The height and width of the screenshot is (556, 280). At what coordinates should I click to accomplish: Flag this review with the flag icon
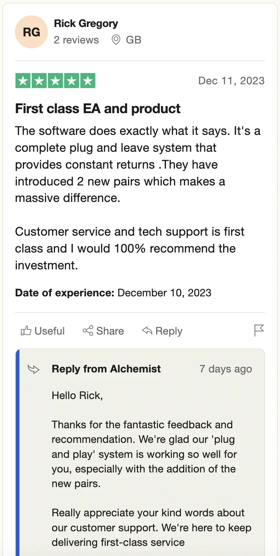tap(259, 330)
